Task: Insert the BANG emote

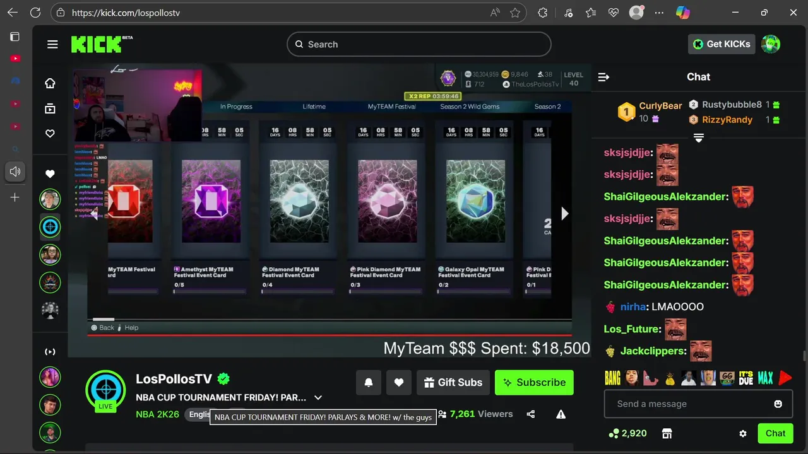Action: 612,378
